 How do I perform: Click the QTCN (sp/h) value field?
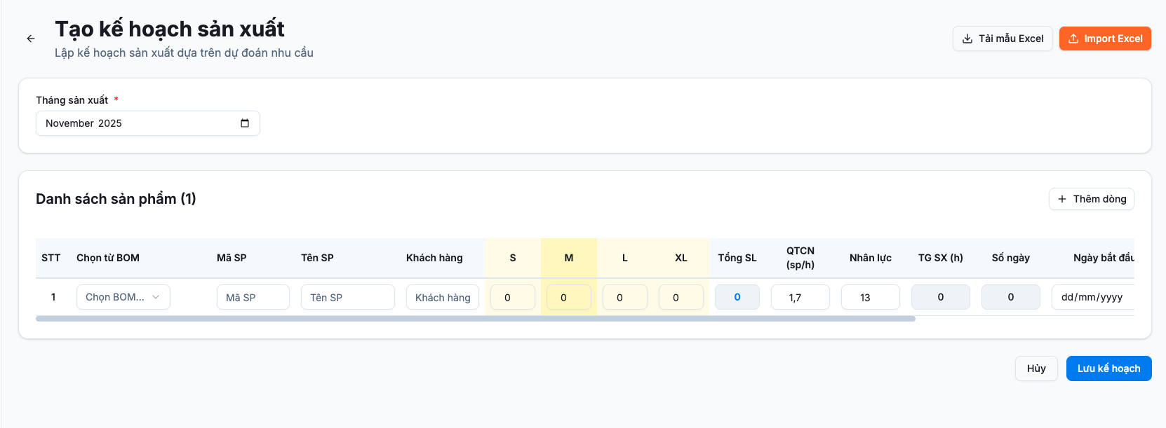coord(800,297)
